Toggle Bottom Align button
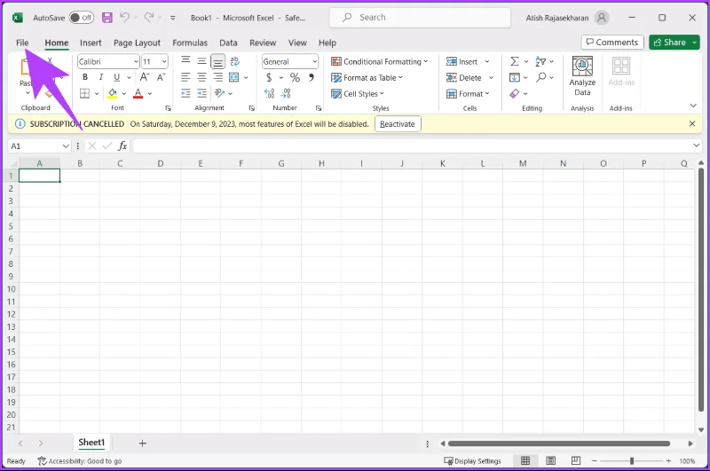Image resolution: width=710 pixels, height=471 pixels. click(217, 61)
